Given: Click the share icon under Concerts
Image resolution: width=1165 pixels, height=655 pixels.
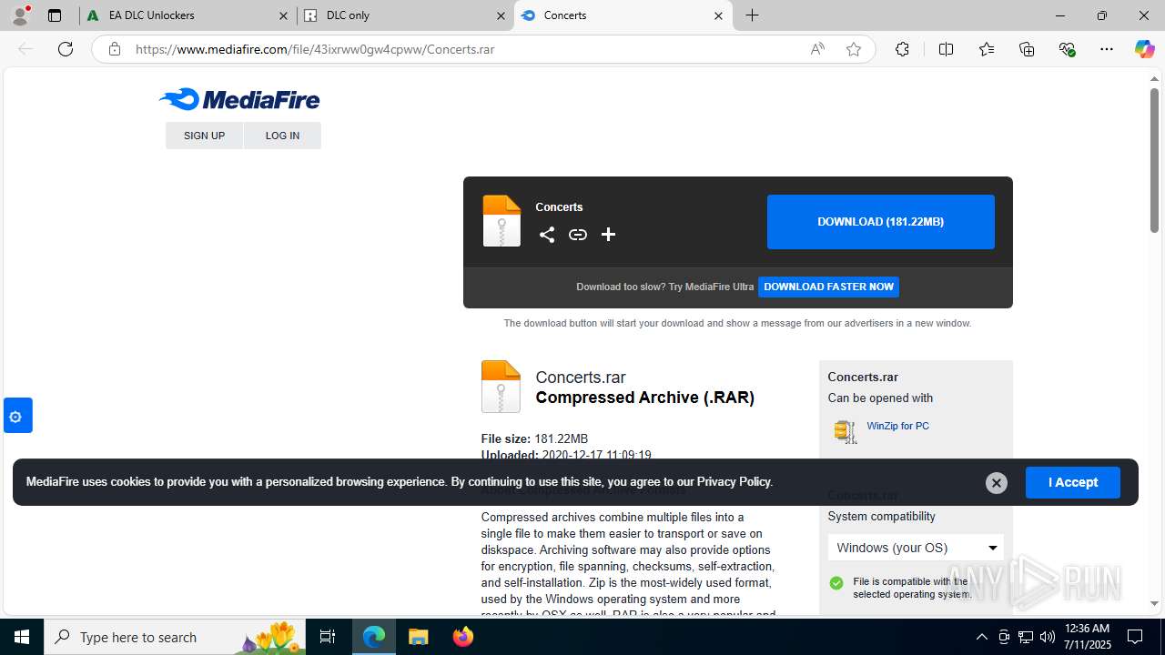Looking at the screenshot, I should click(546, 235).
